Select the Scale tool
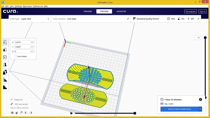The height and width of the screenshot is (118, 210). tap(5, 50)
